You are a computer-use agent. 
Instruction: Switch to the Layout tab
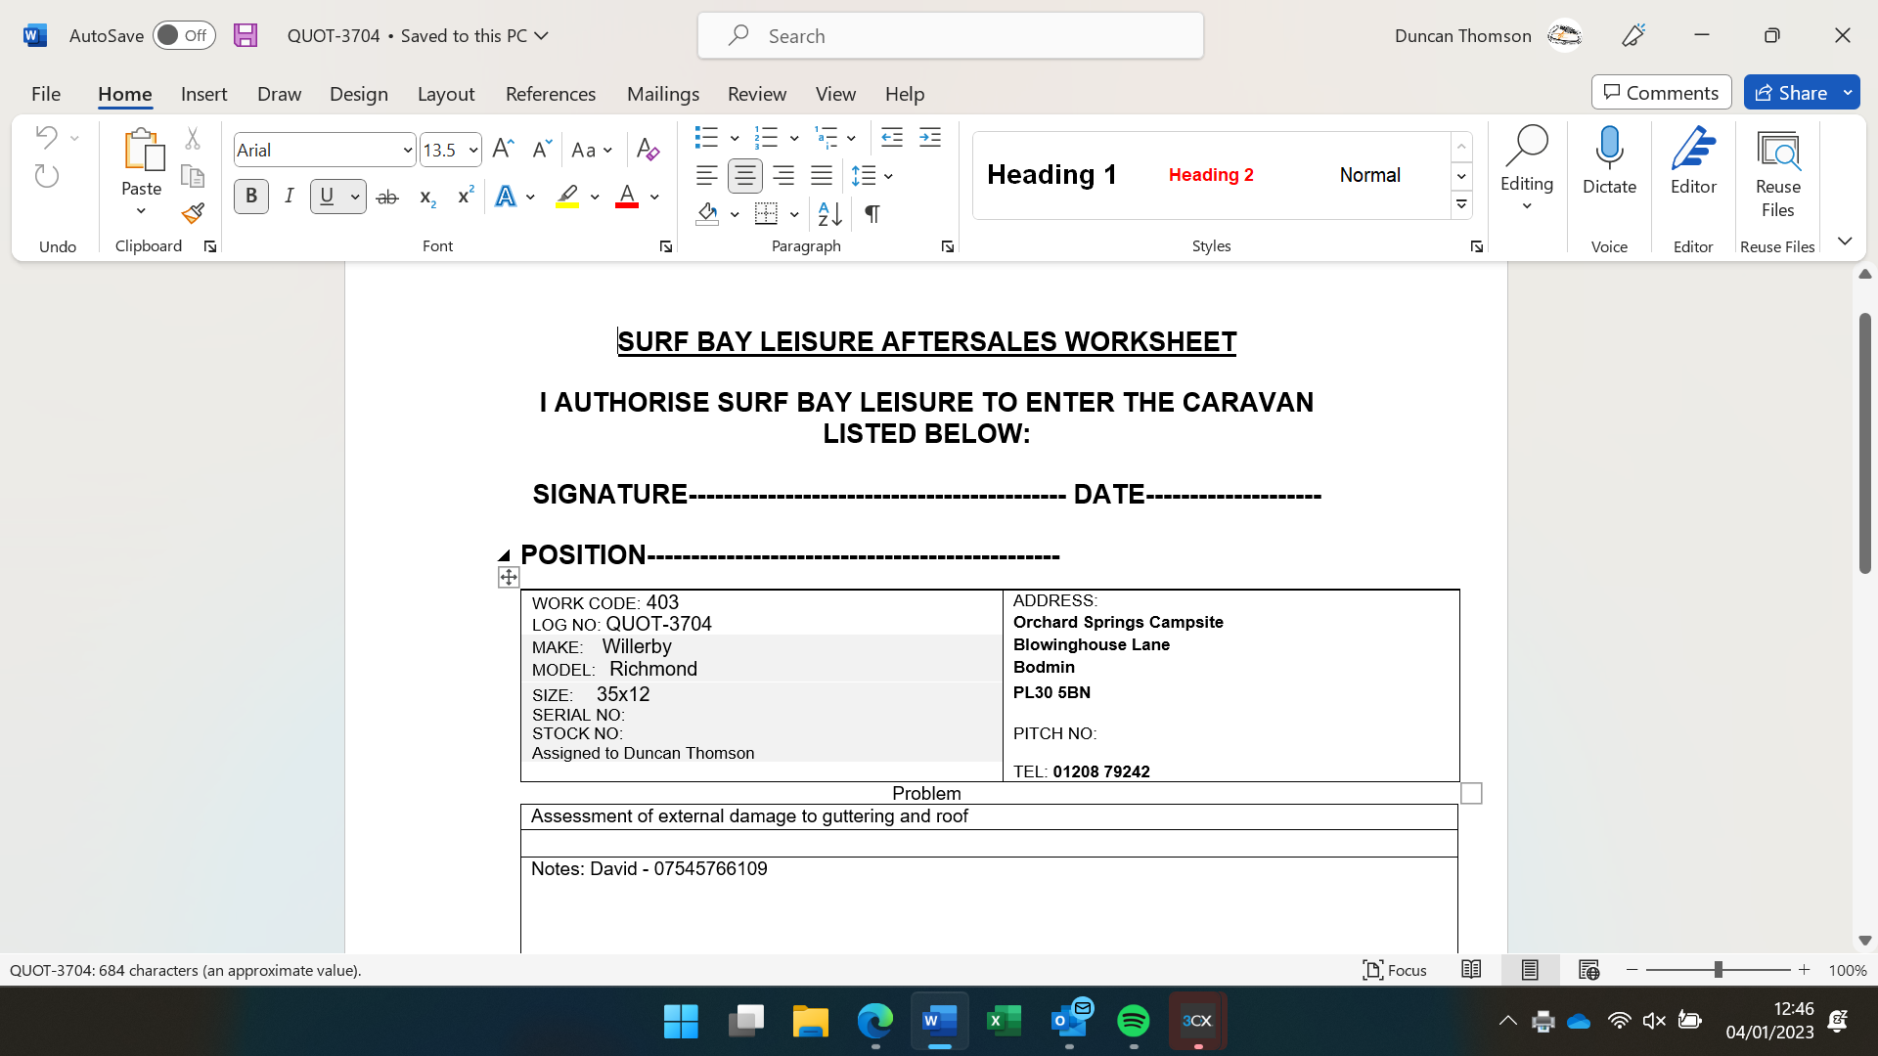445,94
